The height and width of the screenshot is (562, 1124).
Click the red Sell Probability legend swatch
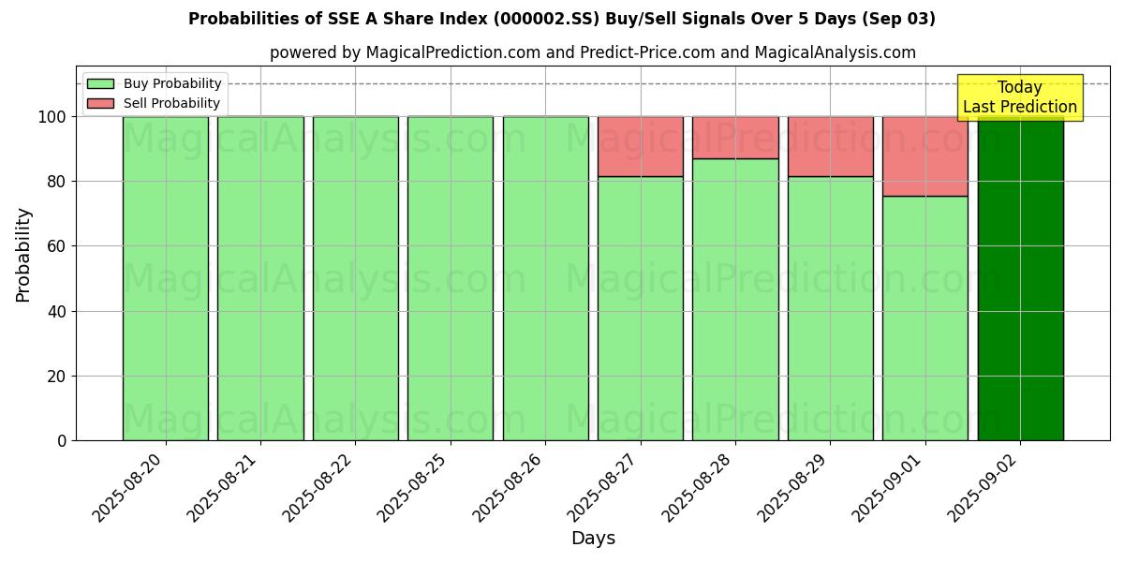tap(100, 103)
